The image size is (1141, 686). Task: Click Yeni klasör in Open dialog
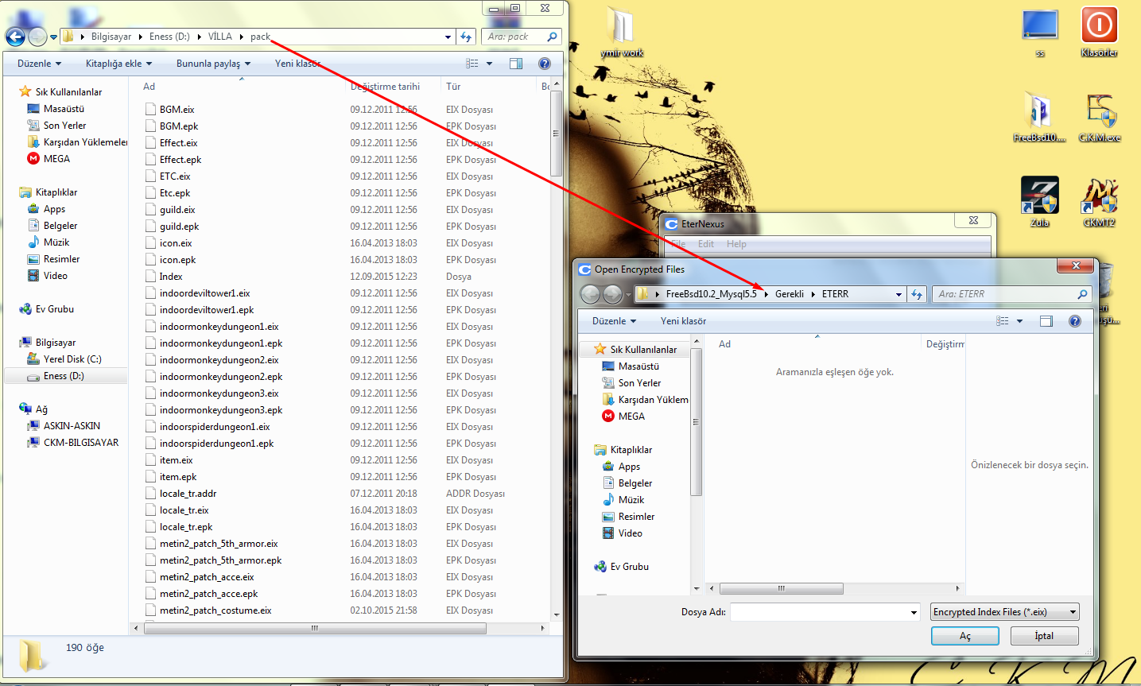pos(683,321)
